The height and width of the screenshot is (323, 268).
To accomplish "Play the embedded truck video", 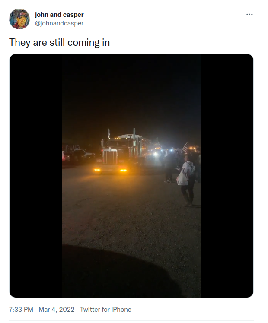I will tap(131, 176).
